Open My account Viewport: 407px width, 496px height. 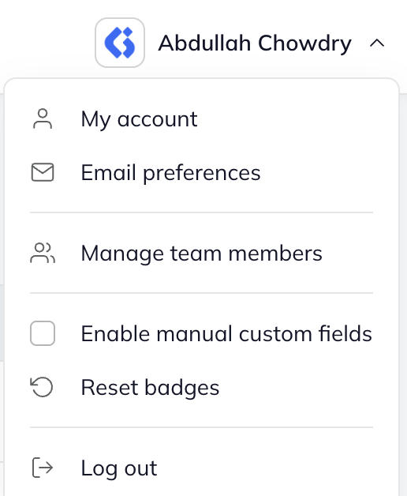click(x=202, y=119)
